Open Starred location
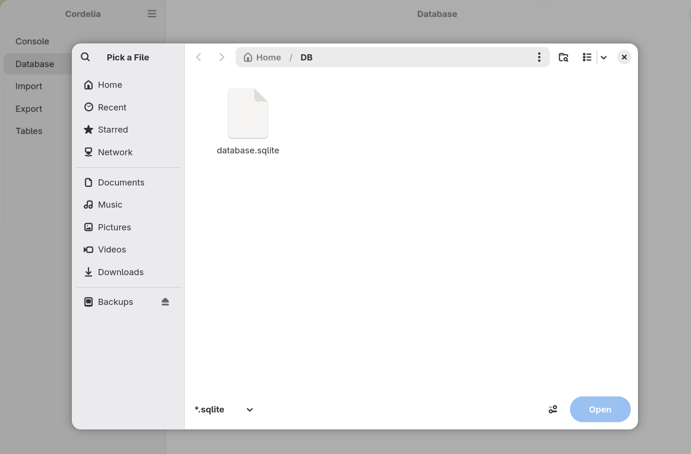The width and height of the screenshot is (691, 454). pyautogui.click(x=129, y=130)
